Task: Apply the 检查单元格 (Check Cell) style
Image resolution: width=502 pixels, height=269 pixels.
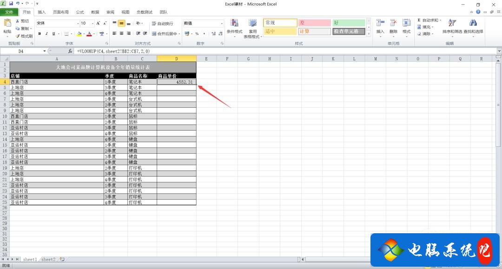Action: (x=349, y=31)
